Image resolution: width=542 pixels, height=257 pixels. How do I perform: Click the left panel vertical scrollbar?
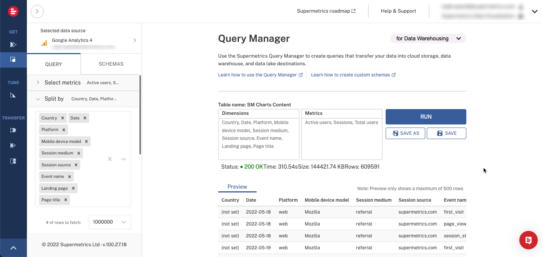140,115
